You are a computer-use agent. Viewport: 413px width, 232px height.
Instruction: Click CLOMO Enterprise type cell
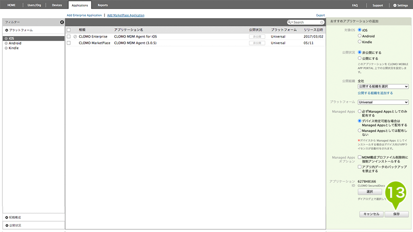pos(93,37)
